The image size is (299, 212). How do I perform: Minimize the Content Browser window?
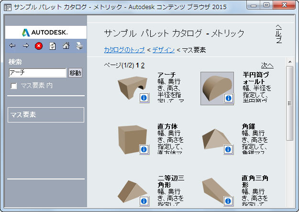click(x=254, y=5)
